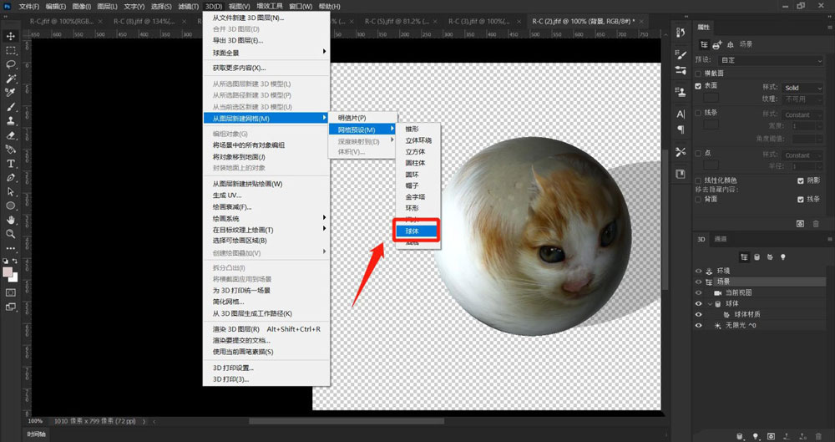835x442 pixels.
Task: Open the extra tools ellipsis menu
Action: (10, 248)
